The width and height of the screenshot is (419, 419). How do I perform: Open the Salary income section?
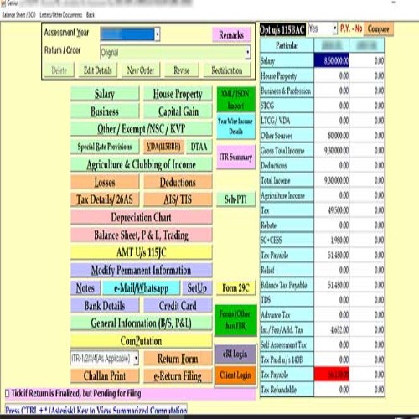[x=105, y=94]
